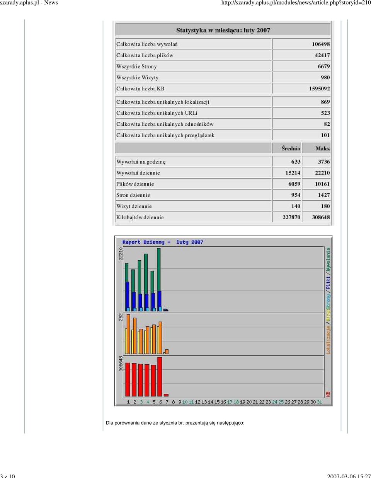Click the value 82

[327, 124]
